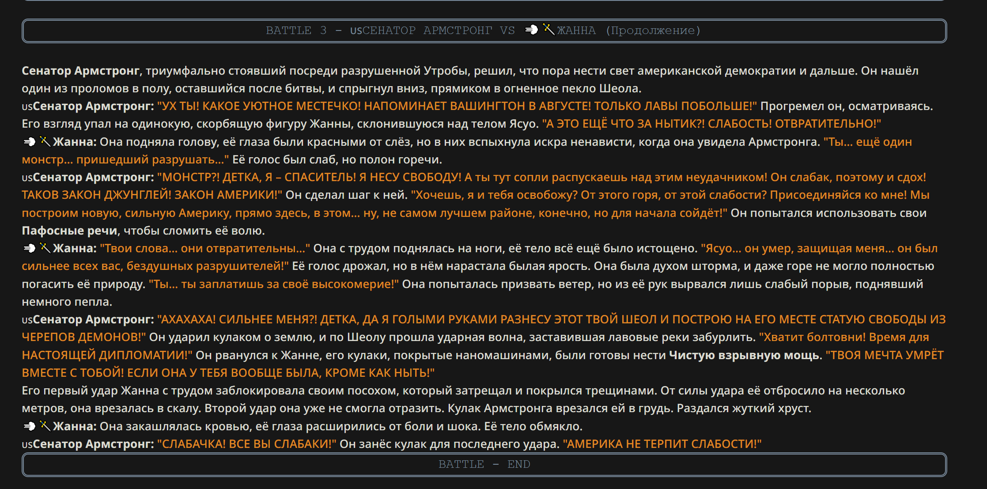This screenshot has width=987, height=489.
Task: Click the quote 'МОНСТР?! ДЕТКА, Я – СПАСИТЕЛЬ!'
Action: tap(257, 177)
